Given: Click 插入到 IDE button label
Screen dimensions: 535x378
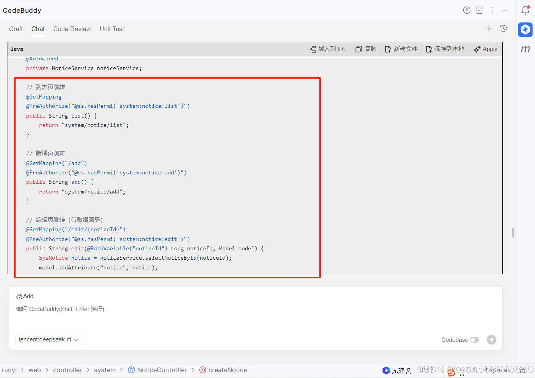Looking at the screenshot, I should point(333,49).
